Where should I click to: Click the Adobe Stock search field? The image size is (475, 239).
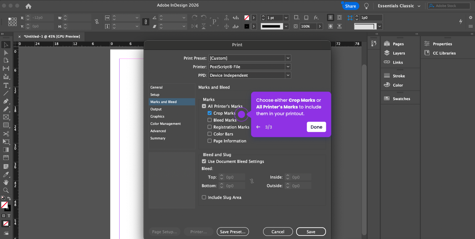(x=449, y=6)
